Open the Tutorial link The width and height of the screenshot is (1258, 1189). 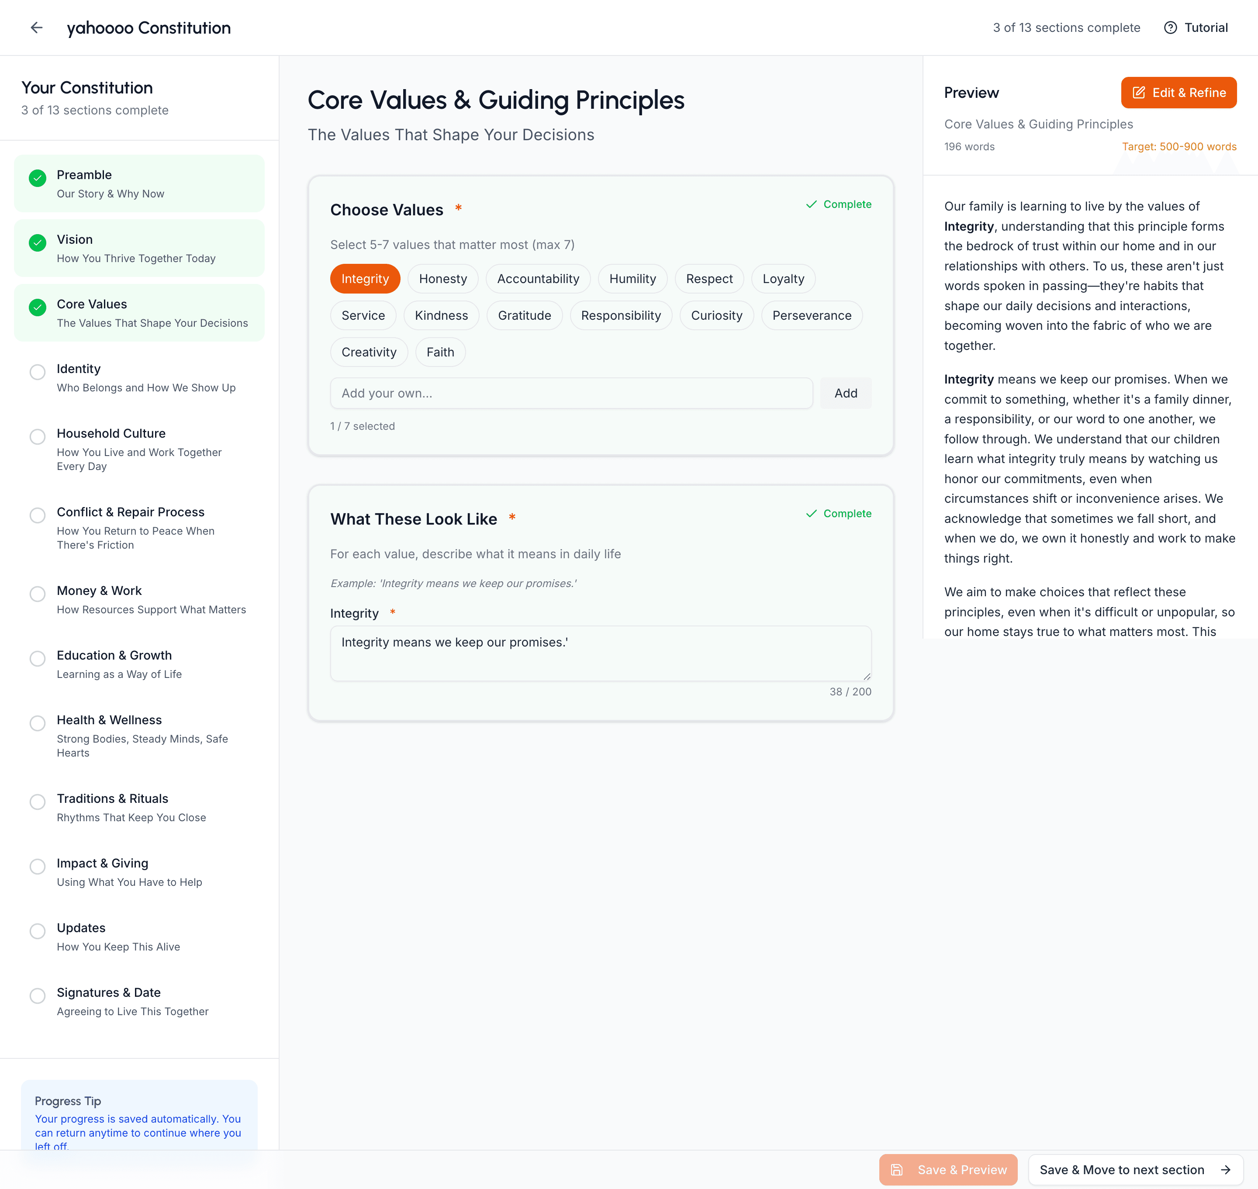point(1196,27)
